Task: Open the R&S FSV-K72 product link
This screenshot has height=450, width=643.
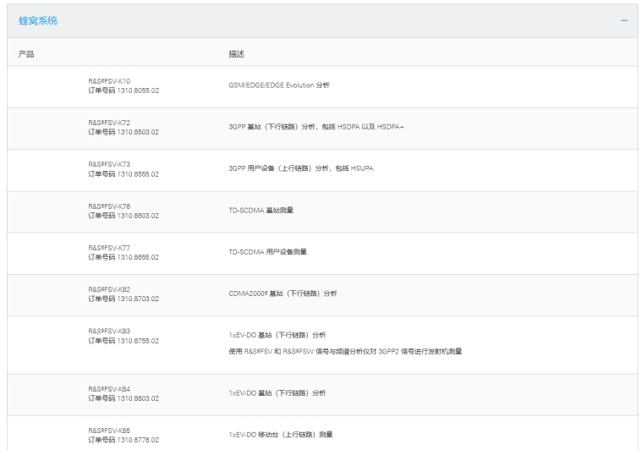Action: pos(109,123)
